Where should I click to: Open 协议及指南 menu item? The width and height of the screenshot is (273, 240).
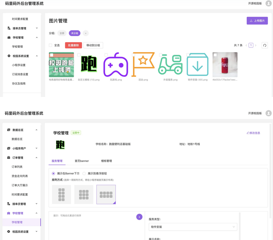19,84
